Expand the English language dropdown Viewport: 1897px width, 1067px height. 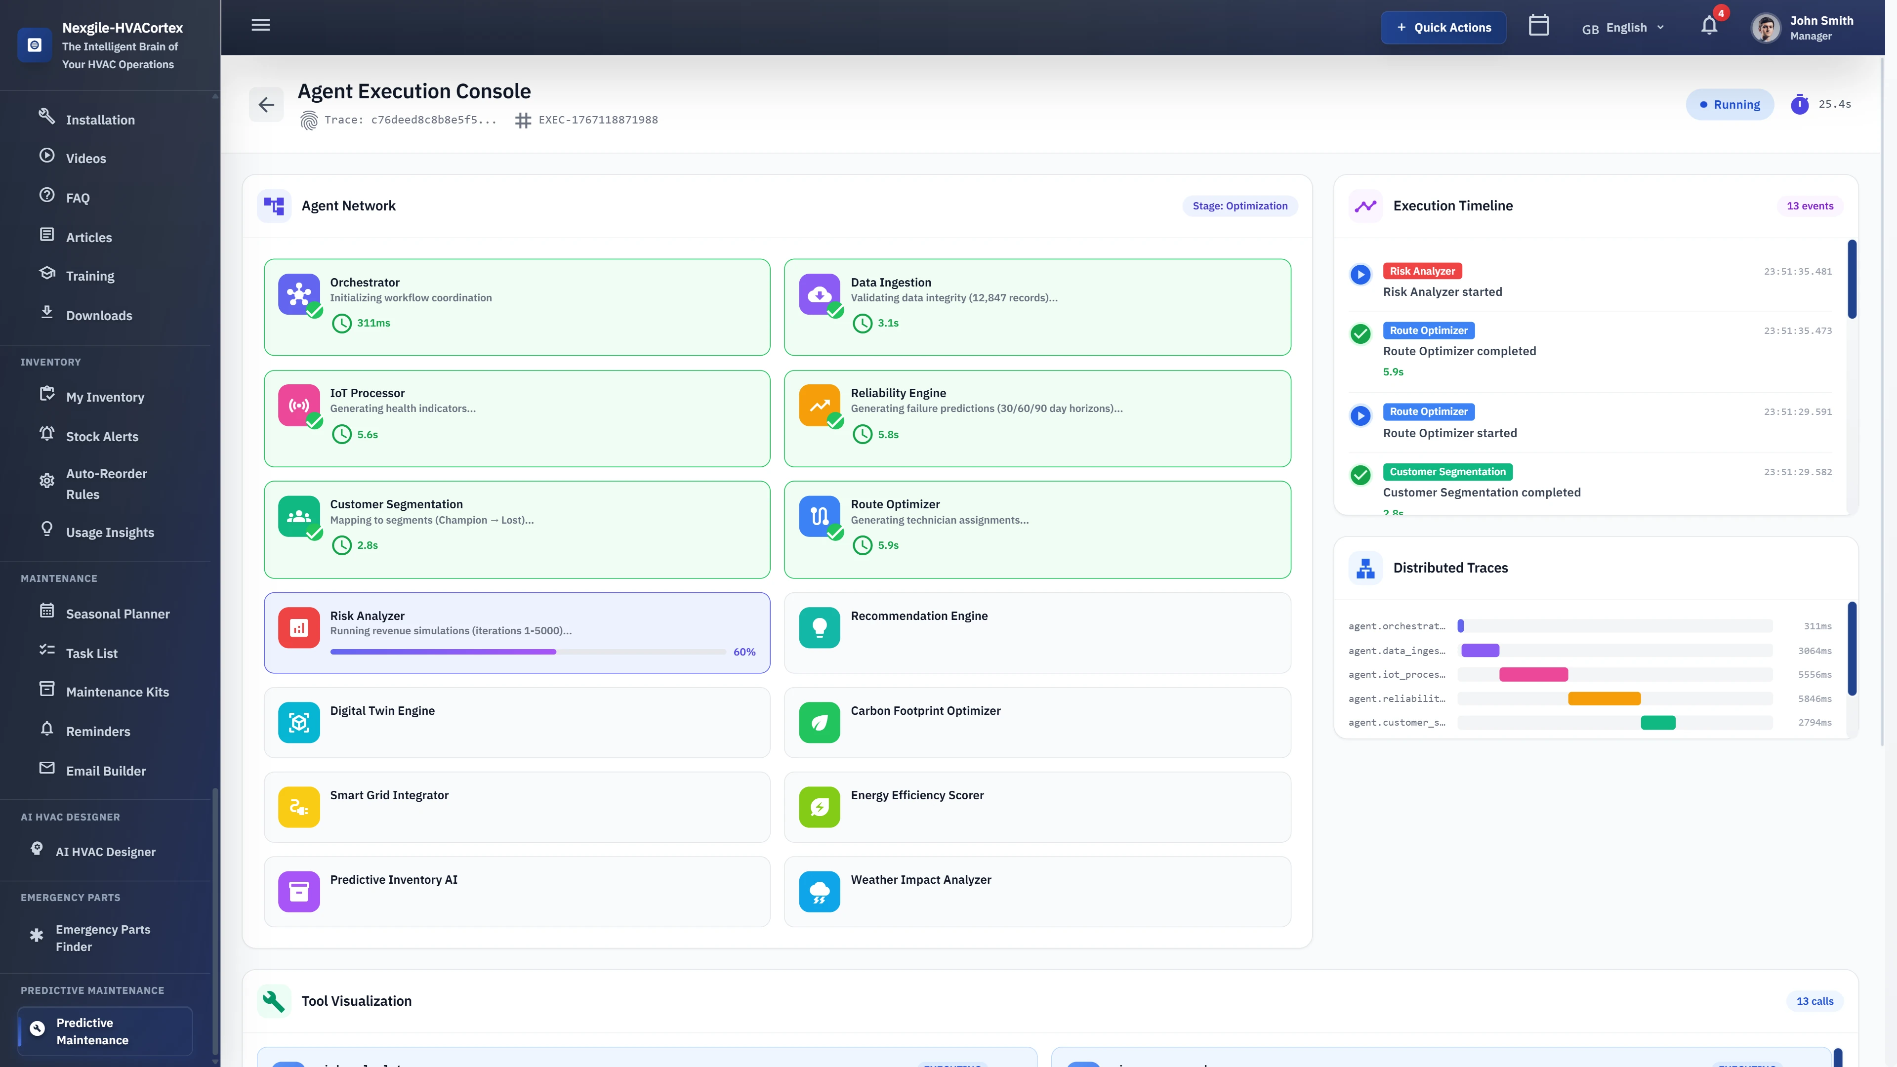tap(1624, 28)
